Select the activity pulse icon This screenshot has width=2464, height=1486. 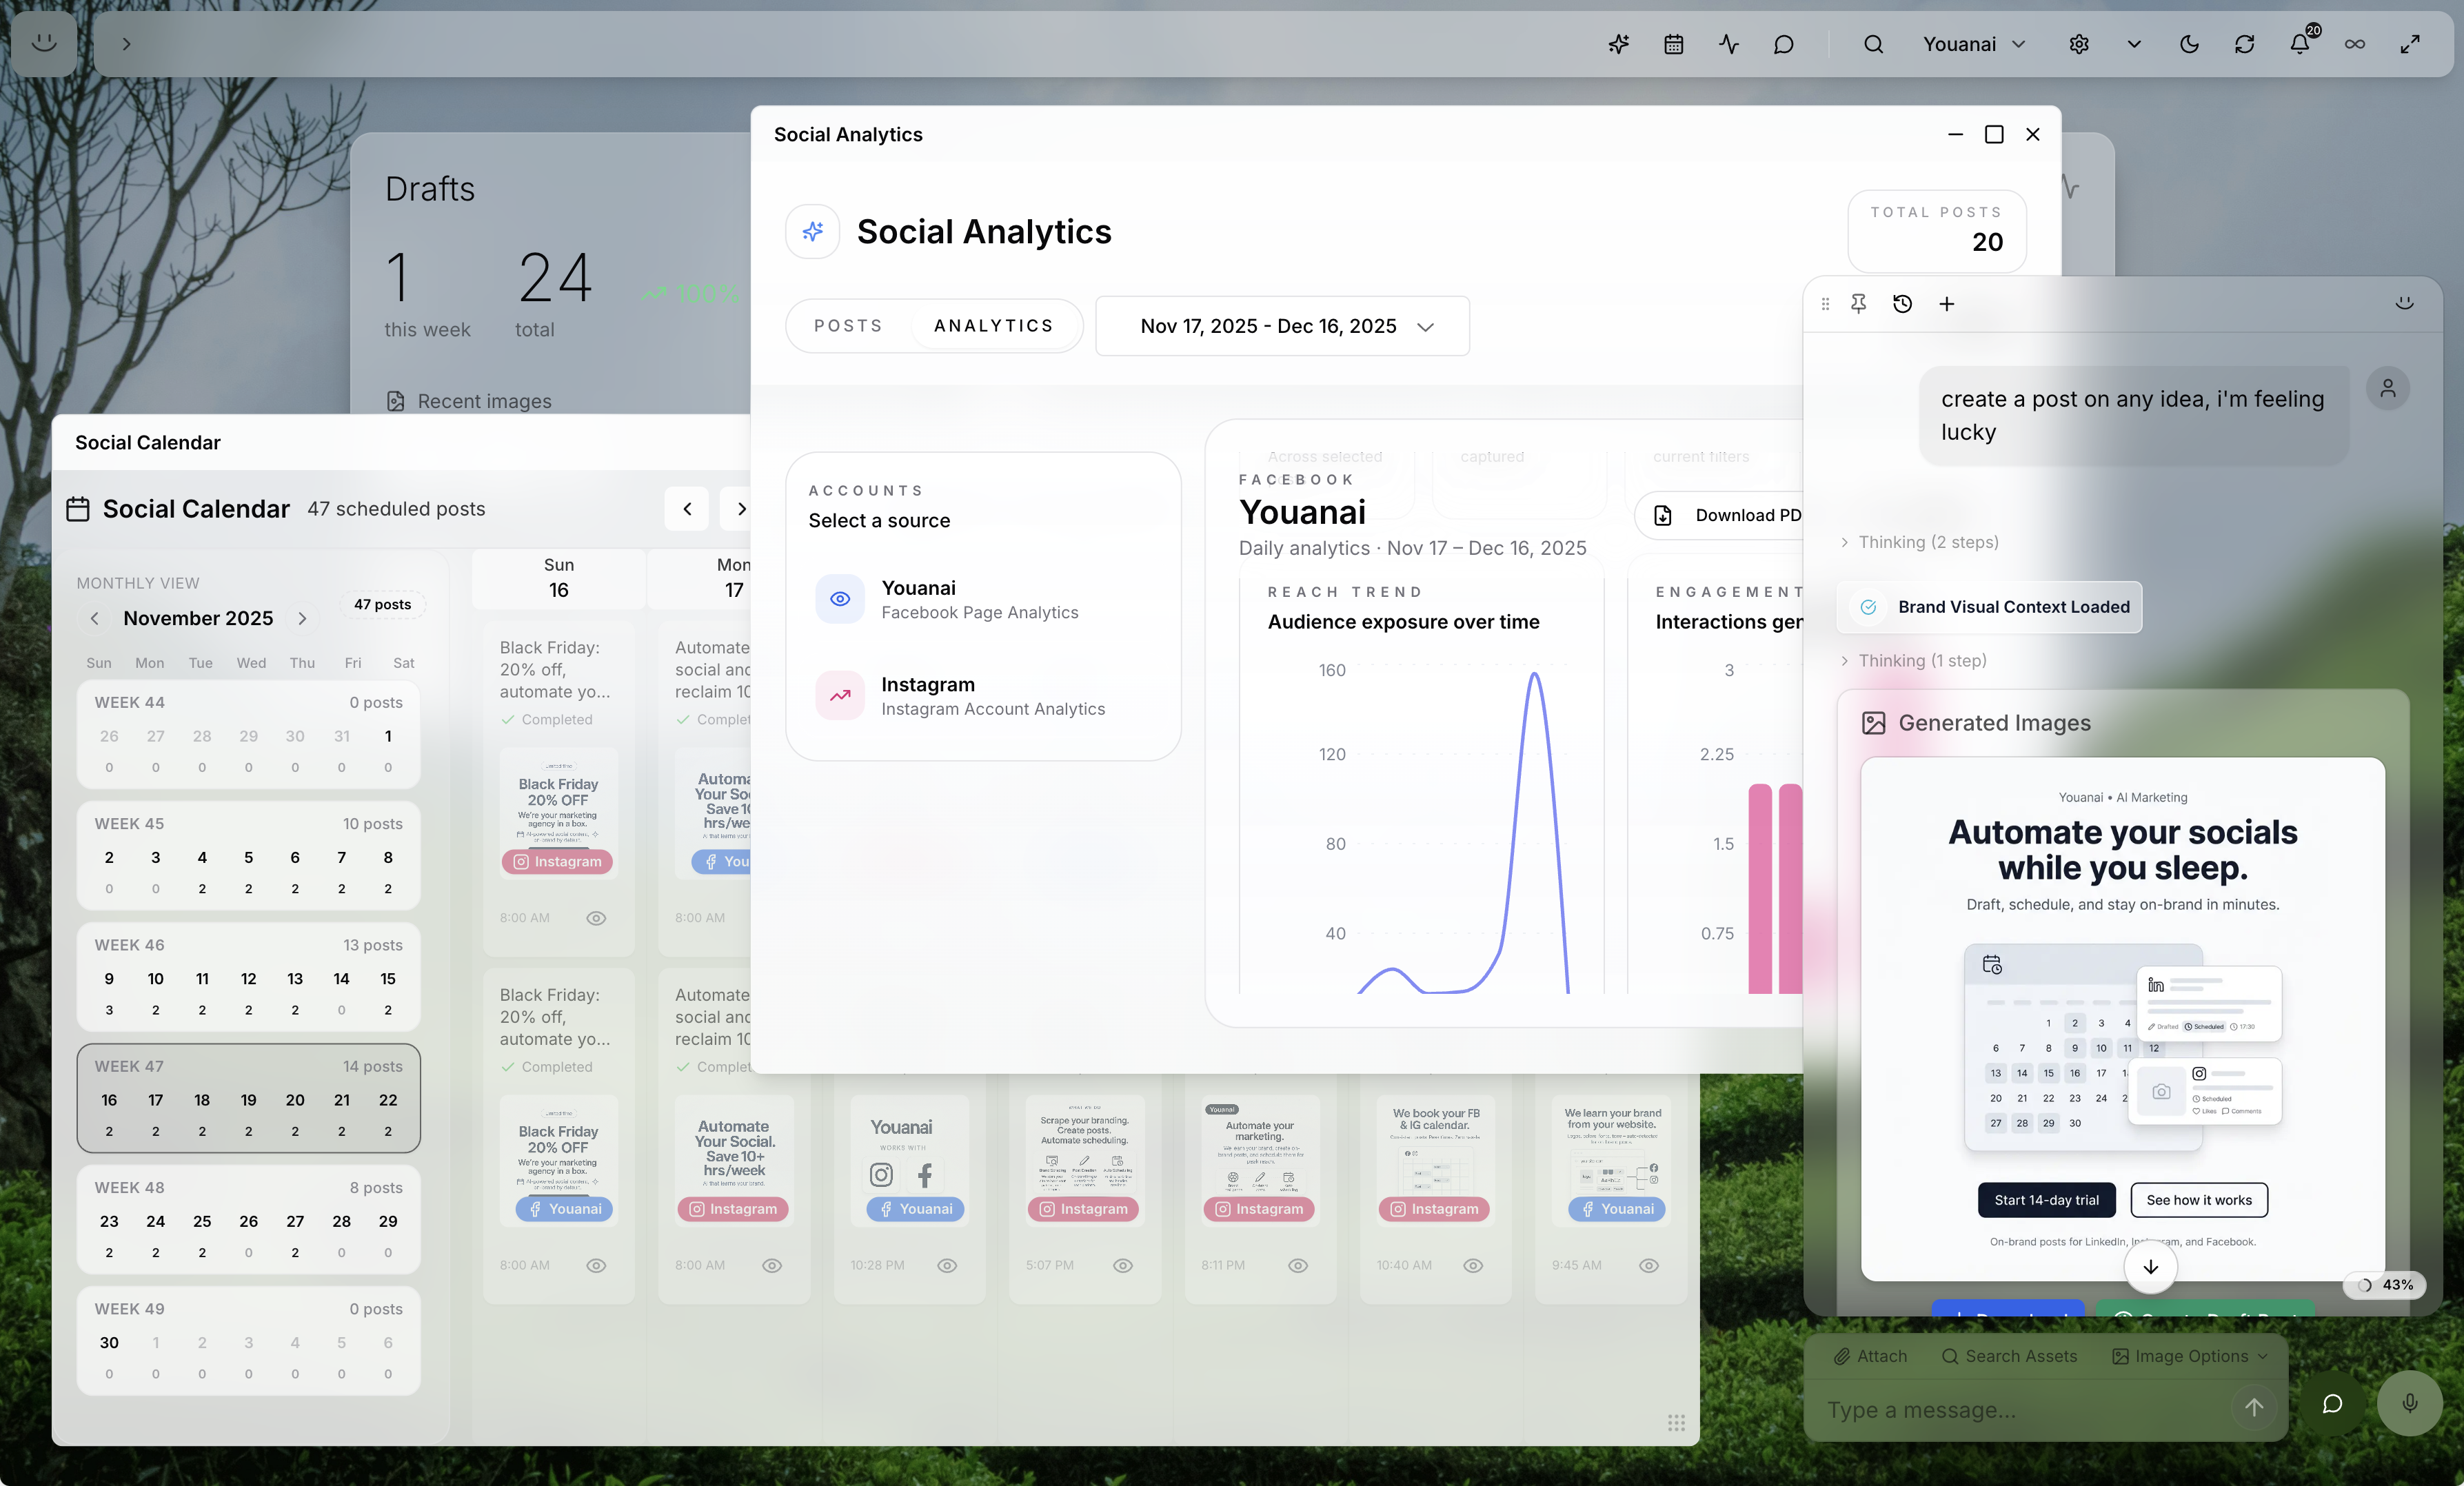[1729, 44]
